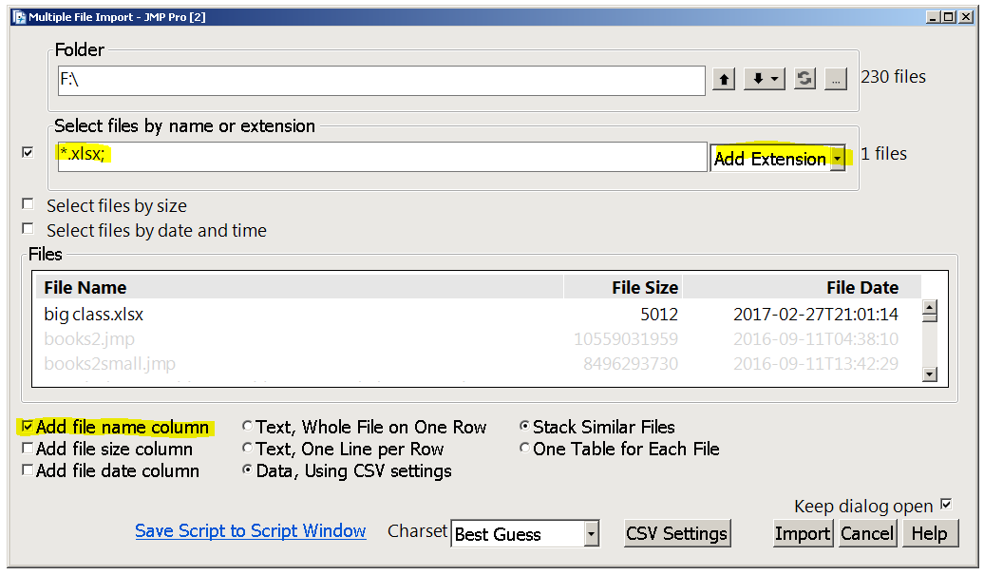Open the recent subfolders chevron next to down arrow
The height and width of the screenshot is (575, 984).
pyautogui.click(x=773, y=80)
